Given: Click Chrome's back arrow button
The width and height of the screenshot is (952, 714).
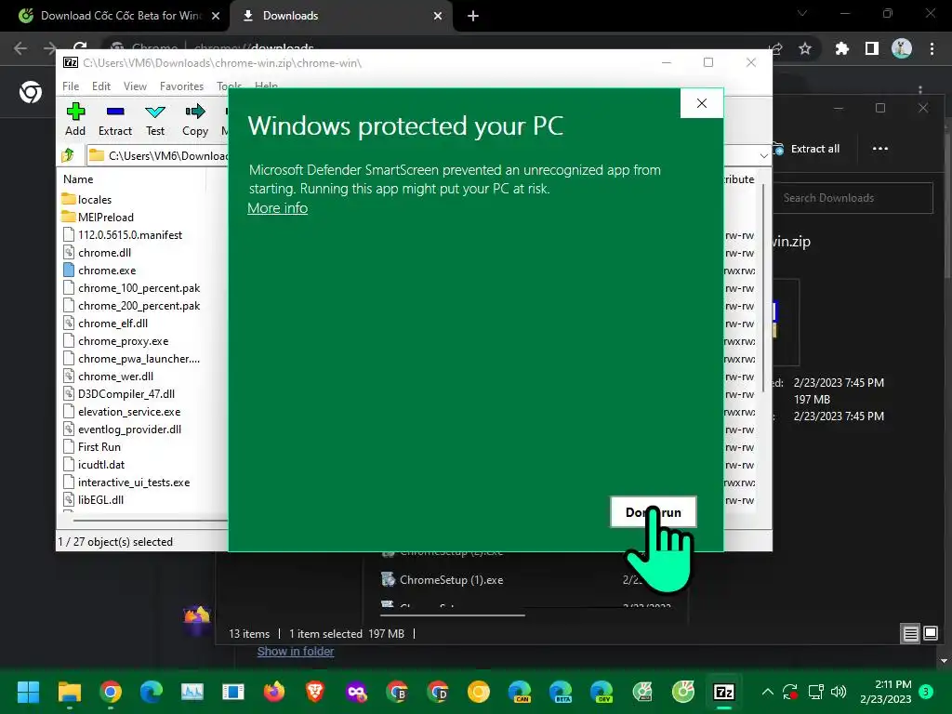Looking at the screenshot, I should click(20, 48).
